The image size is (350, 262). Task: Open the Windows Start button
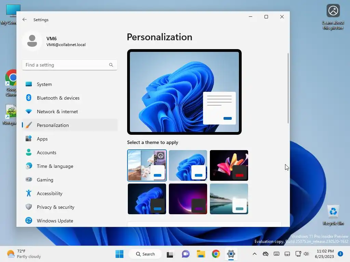pos(119,254)
